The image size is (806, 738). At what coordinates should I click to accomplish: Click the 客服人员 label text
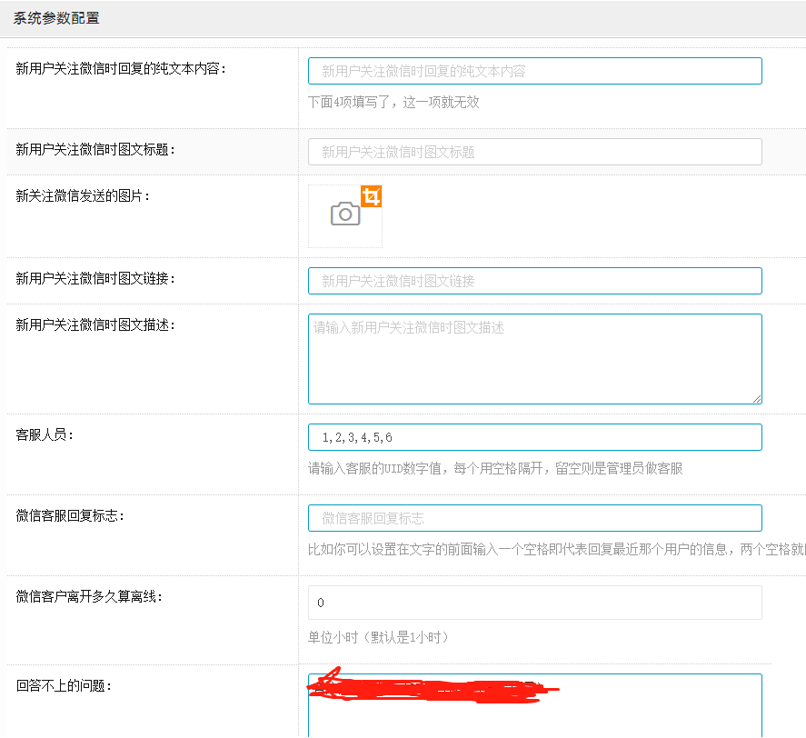pos(45,434)
